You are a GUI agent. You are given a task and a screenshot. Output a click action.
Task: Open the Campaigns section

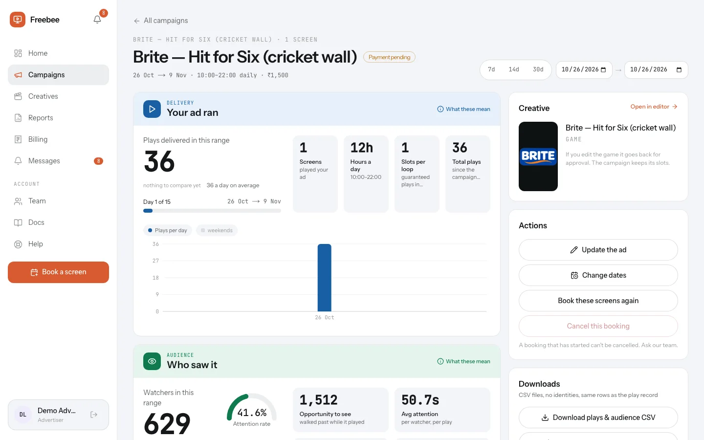[x=58, y=75]
